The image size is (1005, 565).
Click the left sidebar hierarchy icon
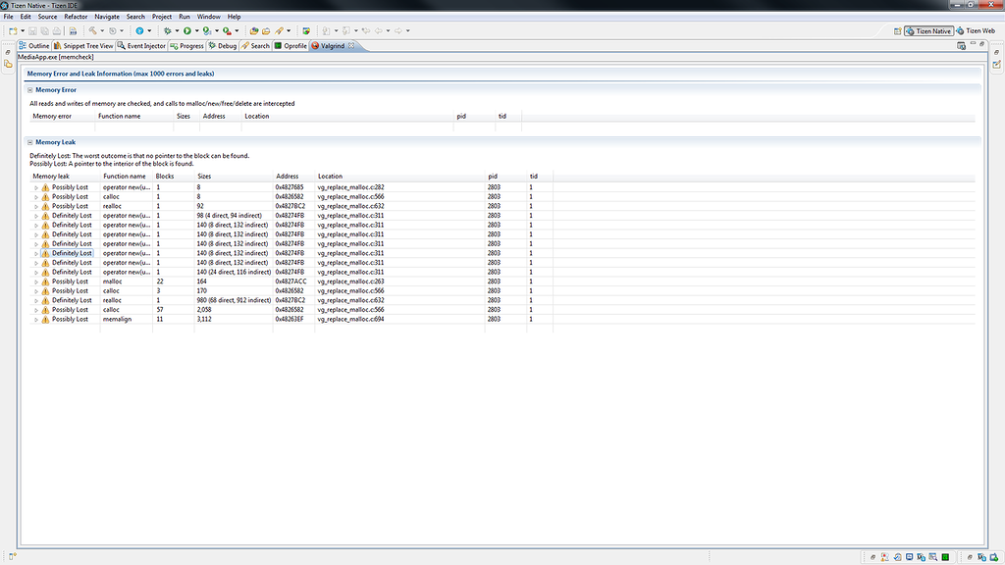click(x=8, y=64)
